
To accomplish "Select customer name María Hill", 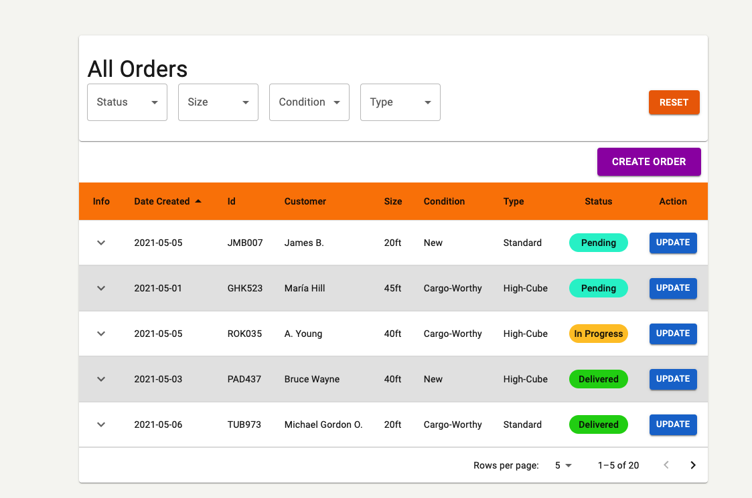I will point(305,288).
